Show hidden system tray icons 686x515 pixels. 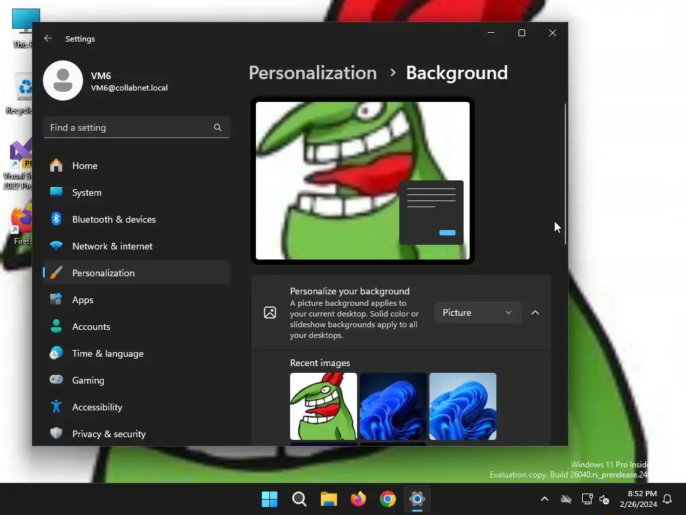coord(545,499)
